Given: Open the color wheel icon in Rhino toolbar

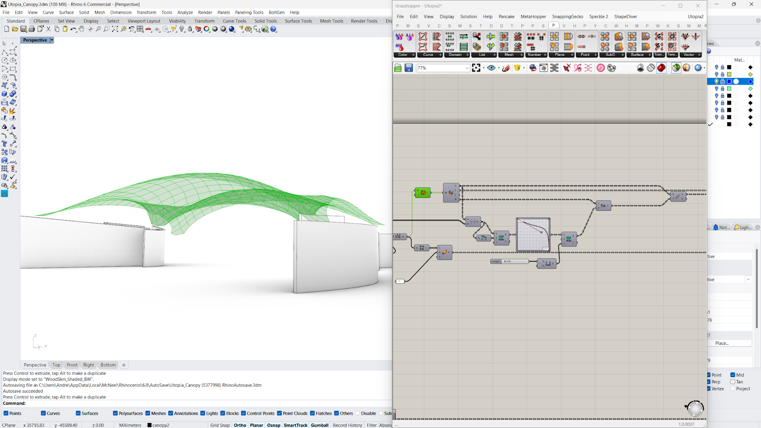Looking at the screenshot, I should click(207, 29).
